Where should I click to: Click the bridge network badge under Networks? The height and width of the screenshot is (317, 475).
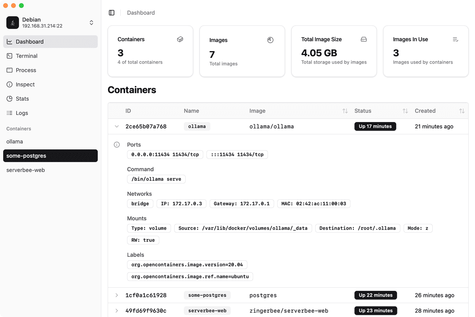point(140,203)
